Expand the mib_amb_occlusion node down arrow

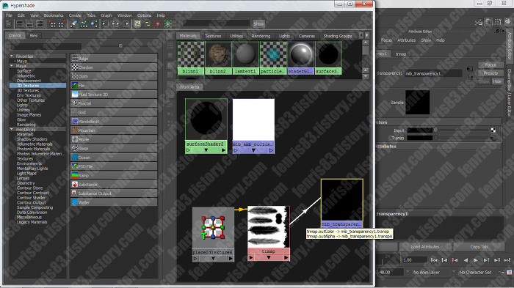click(253, 150)
